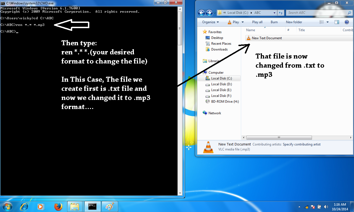Click the CMD vertical scrollbar thumb
This screenshot has height=212, width=354.
pyautogui.click(x=180, y=28)
